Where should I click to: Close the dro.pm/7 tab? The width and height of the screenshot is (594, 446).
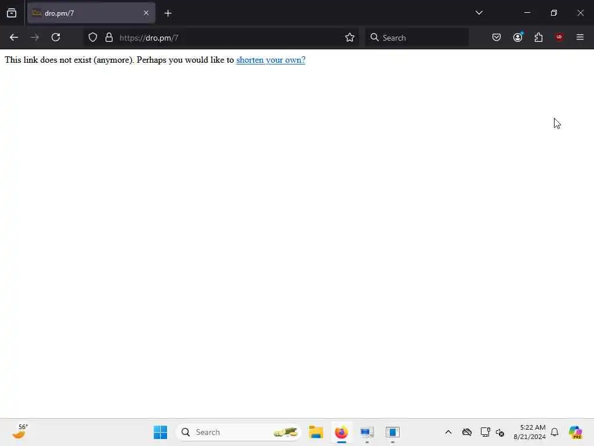coord(146,13)
